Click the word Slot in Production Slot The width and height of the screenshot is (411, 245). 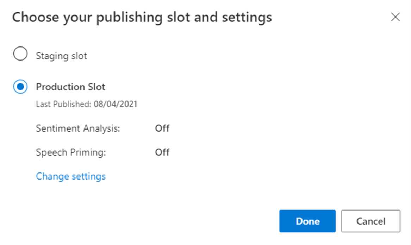coord(96,87)
